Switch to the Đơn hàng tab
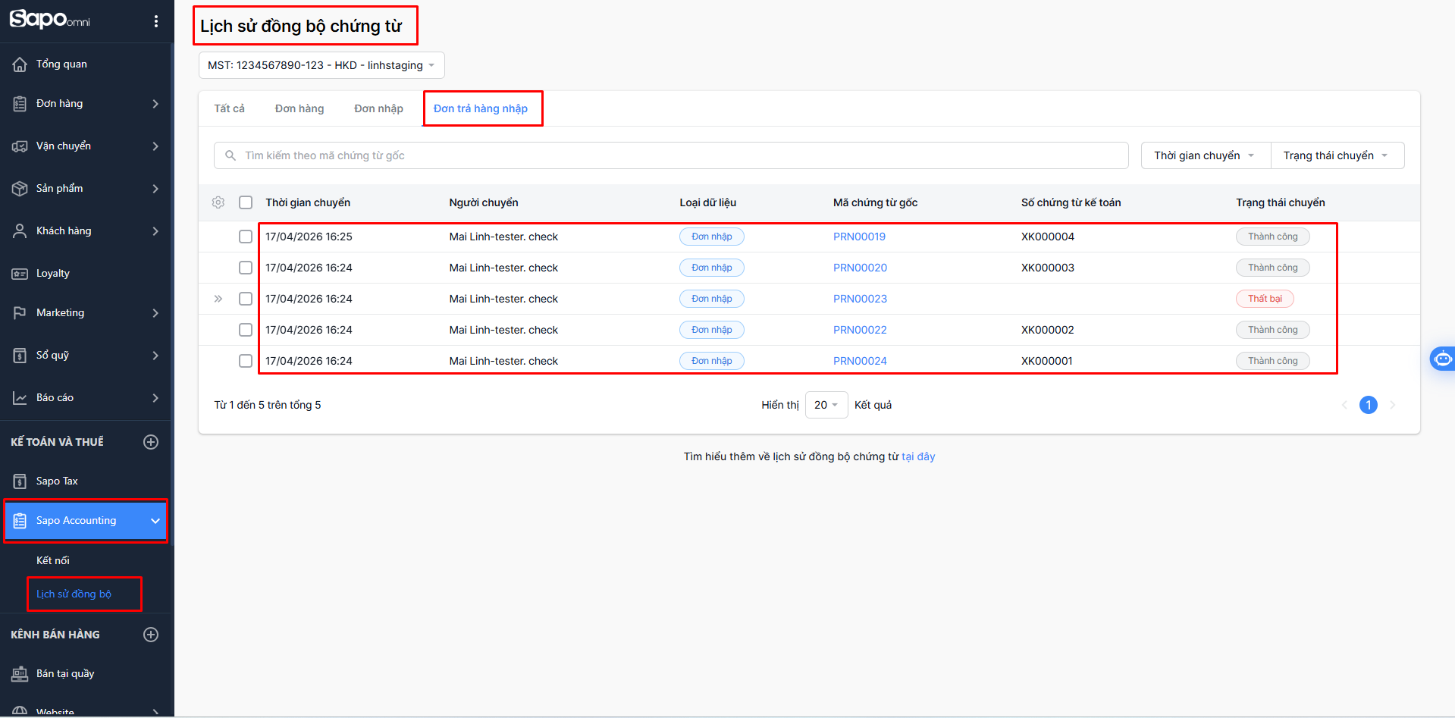Image resolution: width=1455 pixels, height=718 pixels. pos(299,108)
